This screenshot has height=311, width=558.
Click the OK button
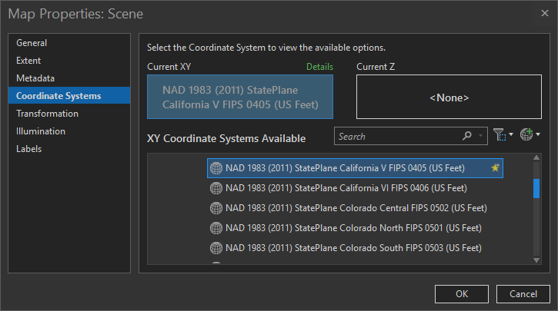click(462, 293)
